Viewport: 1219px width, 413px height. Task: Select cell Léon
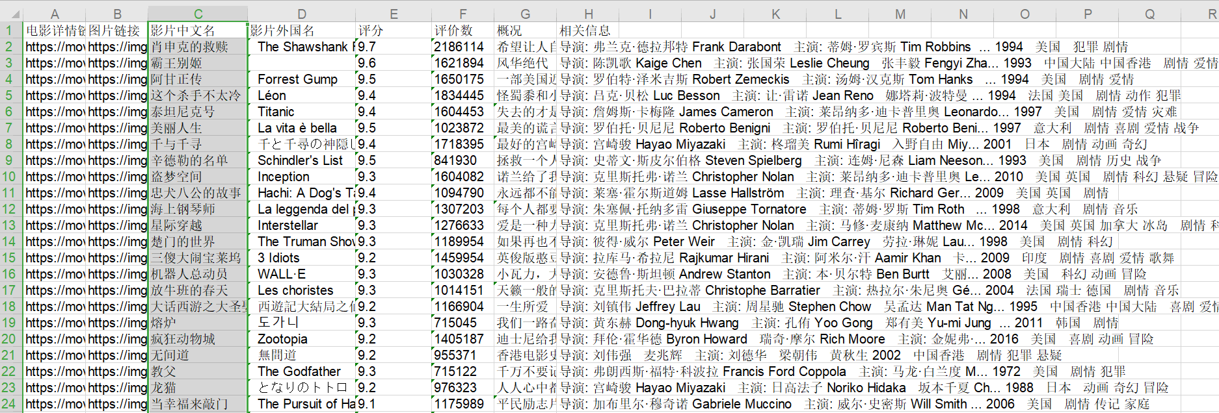click(x=302, y=95)
